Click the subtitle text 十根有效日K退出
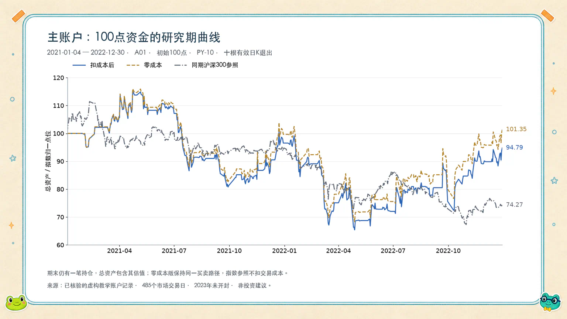This screenshot has height=319, width=567. pos(248,52)
